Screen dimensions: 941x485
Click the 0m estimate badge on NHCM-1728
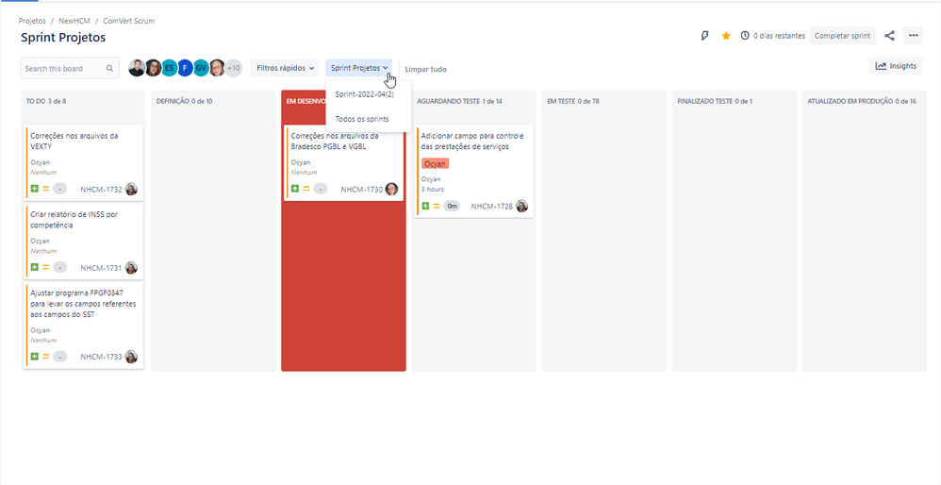(x=452, y=207)
